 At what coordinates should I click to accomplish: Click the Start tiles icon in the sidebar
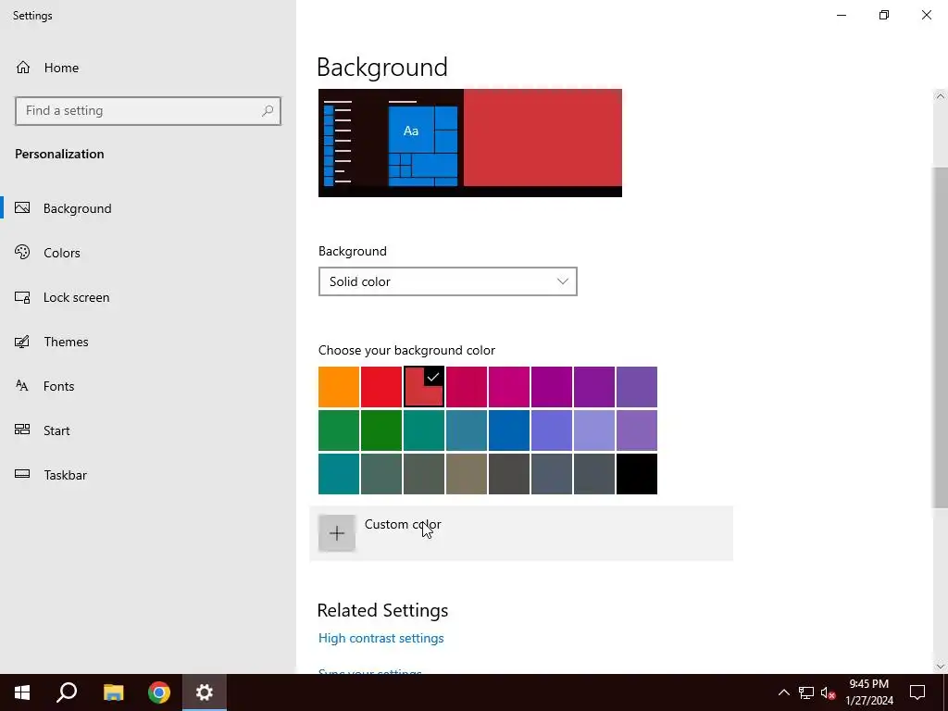click(22, 430)
